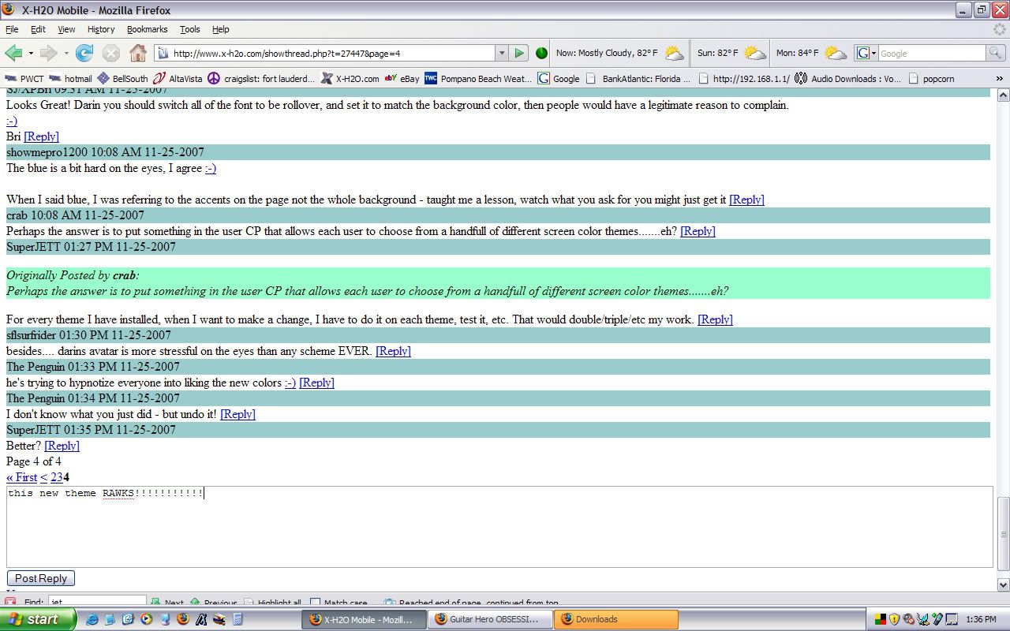
Task: Open the X-H2O.com bookmark
Action: [x=350, y=79]
